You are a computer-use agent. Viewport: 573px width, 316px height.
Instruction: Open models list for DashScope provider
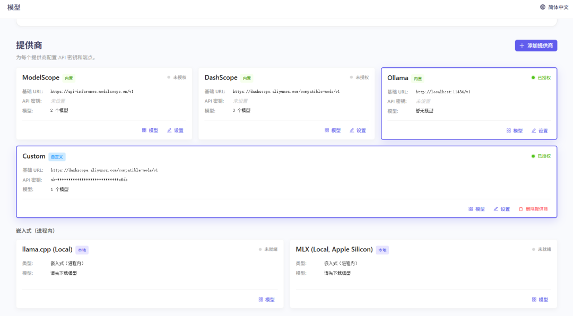click(x=333, y=130)
